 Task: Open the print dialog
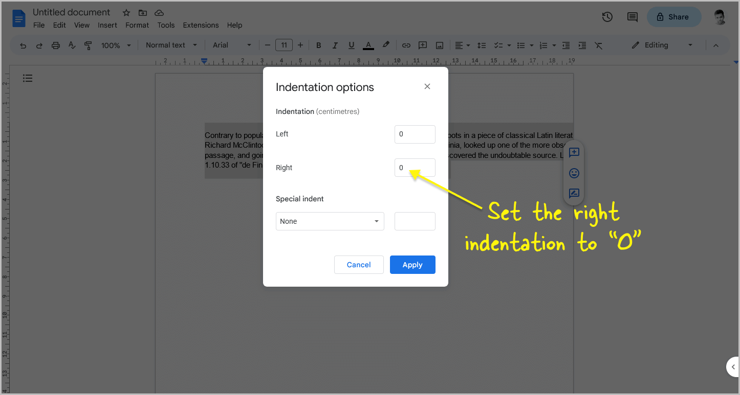55,45
